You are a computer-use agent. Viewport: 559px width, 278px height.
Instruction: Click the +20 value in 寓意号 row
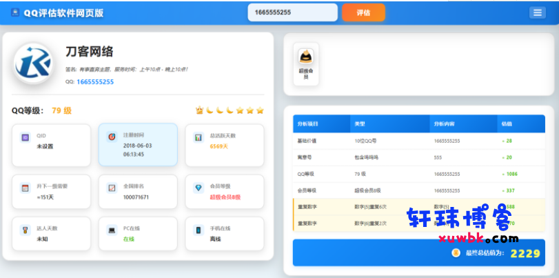pyautogui.click(x=507, y=157)
